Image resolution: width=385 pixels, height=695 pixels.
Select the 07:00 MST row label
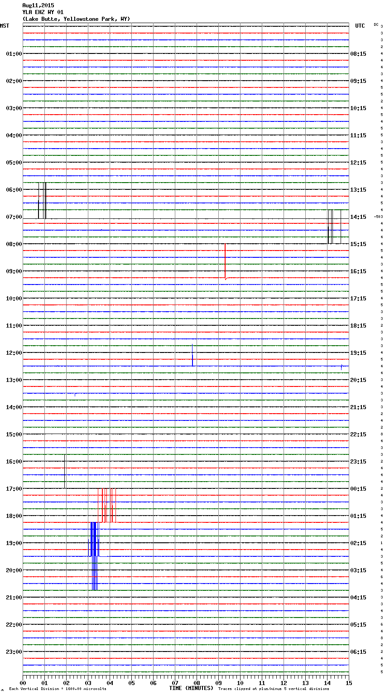point(14,217)
